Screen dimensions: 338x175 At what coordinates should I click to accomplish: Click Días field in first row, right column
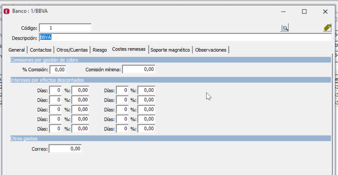pos(122,90)
